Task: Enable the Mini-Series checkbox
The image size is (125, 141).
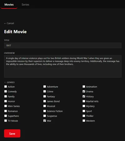Action: [6, 106]
